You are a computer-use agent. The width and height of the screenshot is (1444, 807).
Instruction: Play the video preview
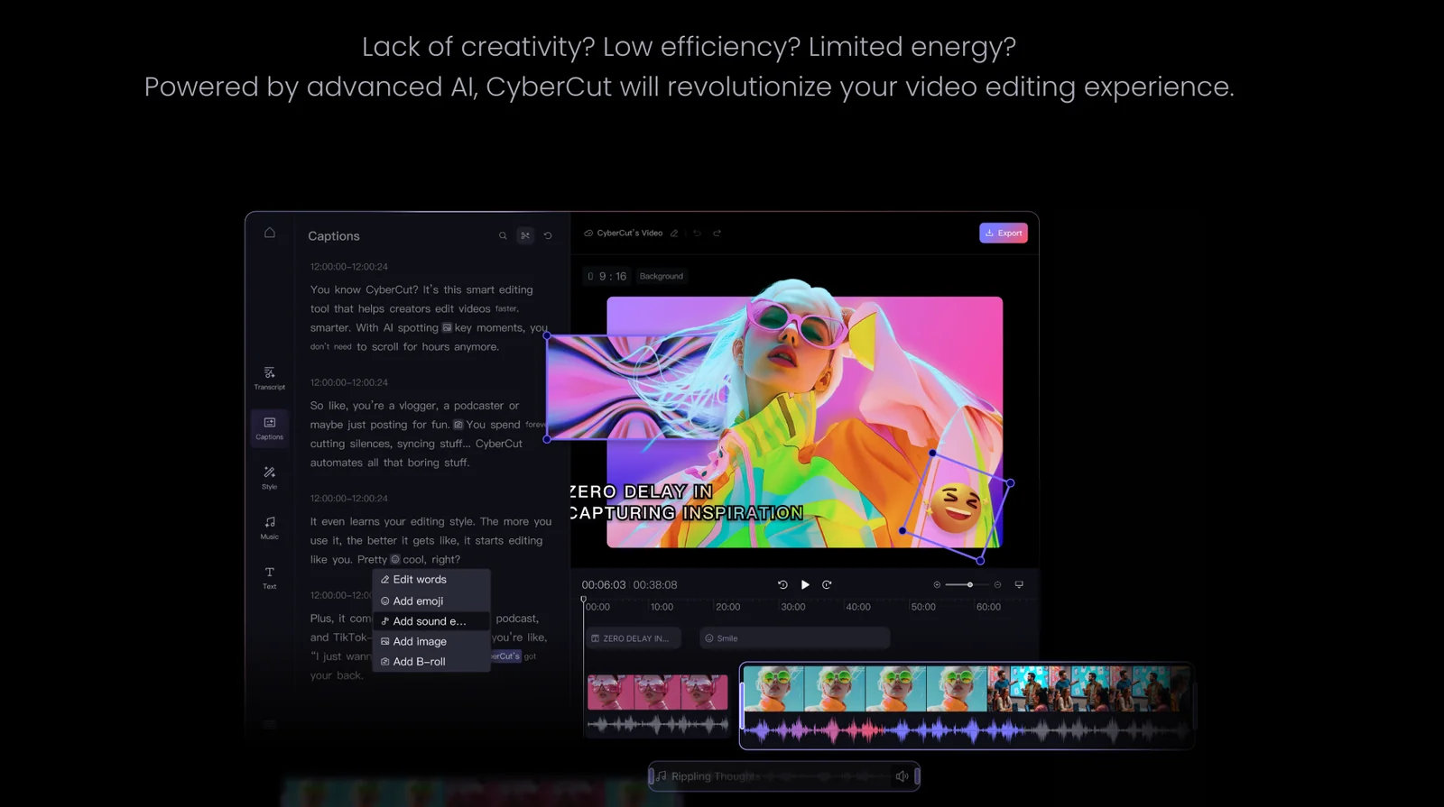pyautogui.click(x=805, y=585)
